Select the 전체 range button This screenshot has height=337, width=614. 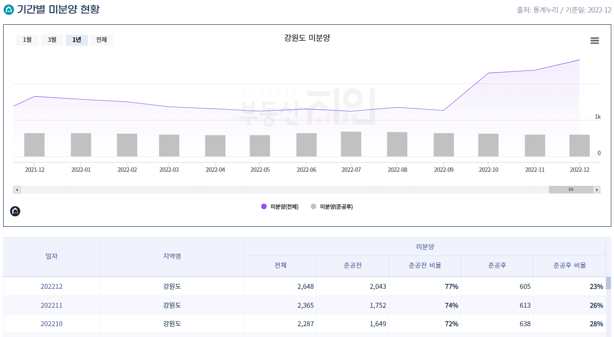[101, 40]
